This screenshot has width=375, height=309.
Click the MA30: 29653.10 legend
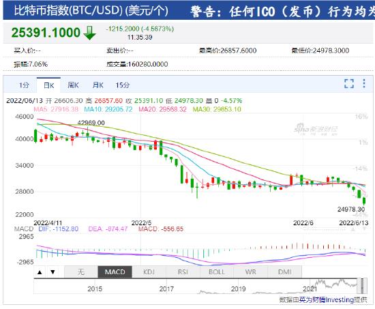click(x=217, y=109)
